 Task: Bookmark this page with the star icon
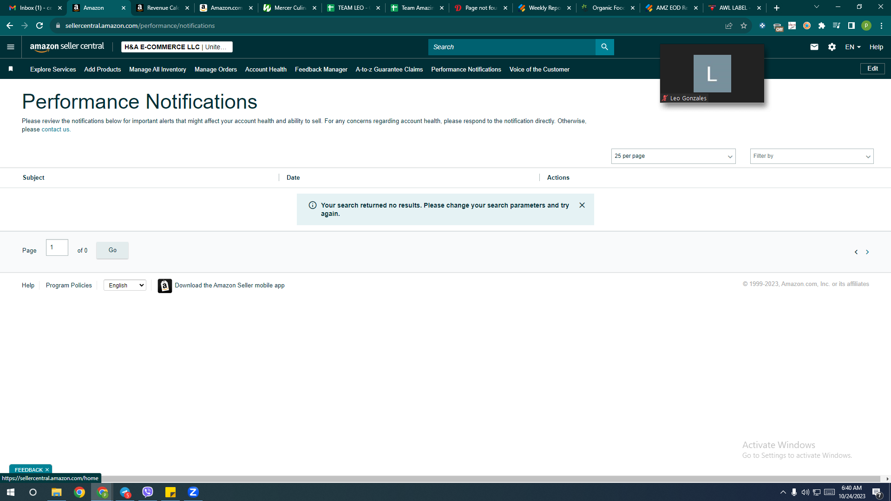point(744,26)
